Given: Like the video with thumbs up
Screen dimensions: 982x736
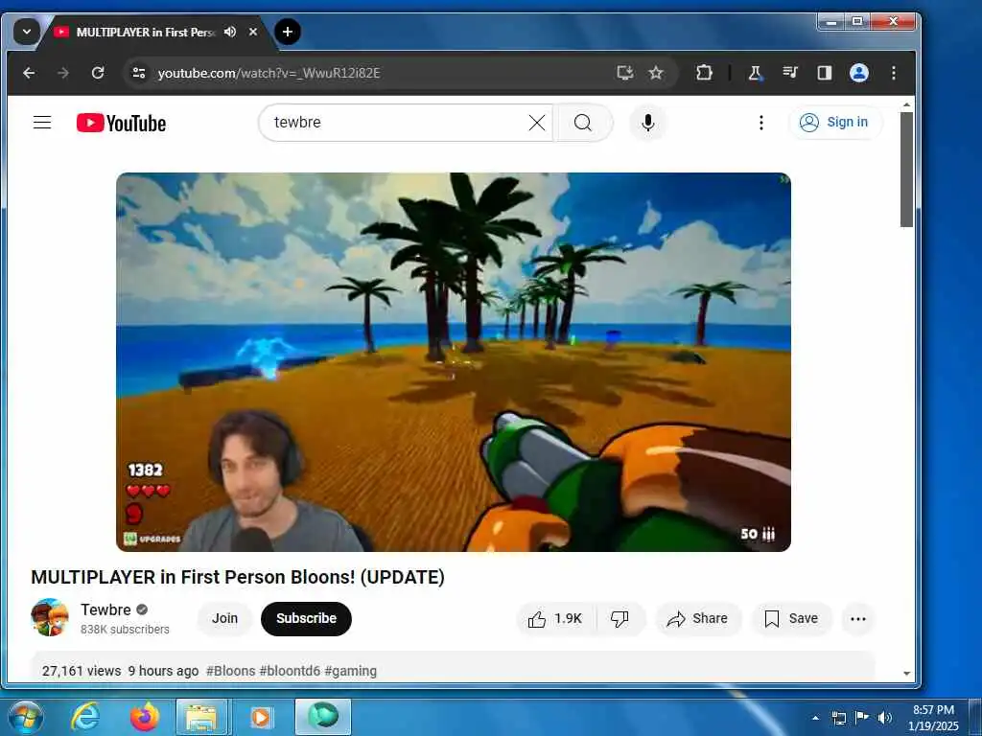Looking at the screenshot, I should click(555, 619).
